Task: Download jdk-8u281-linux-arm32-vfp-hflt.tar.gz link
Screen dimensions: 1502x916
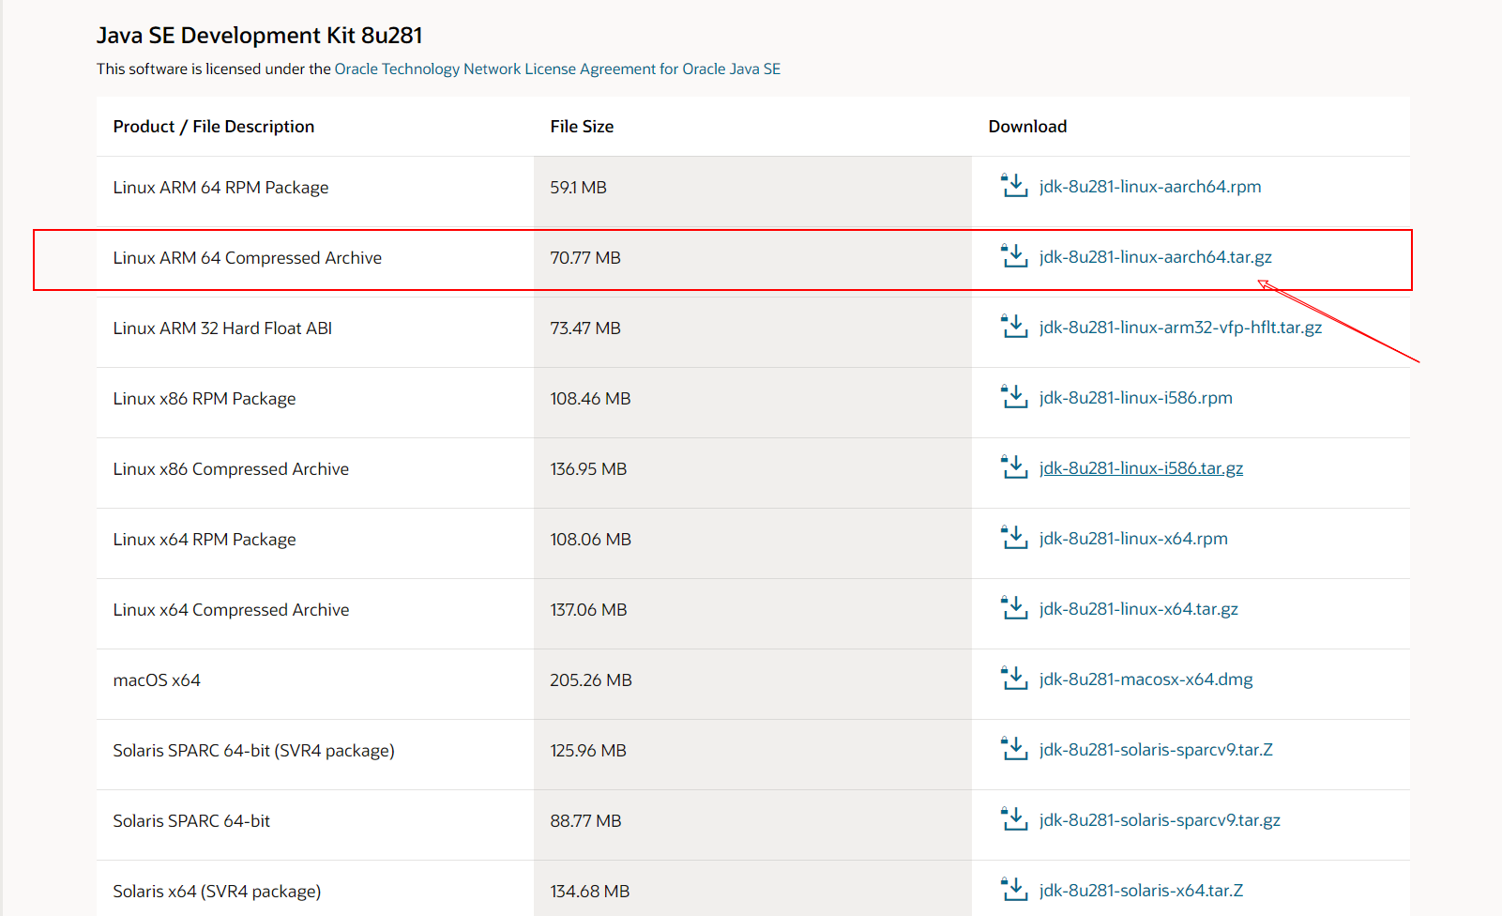Action: pos(1180,328)
